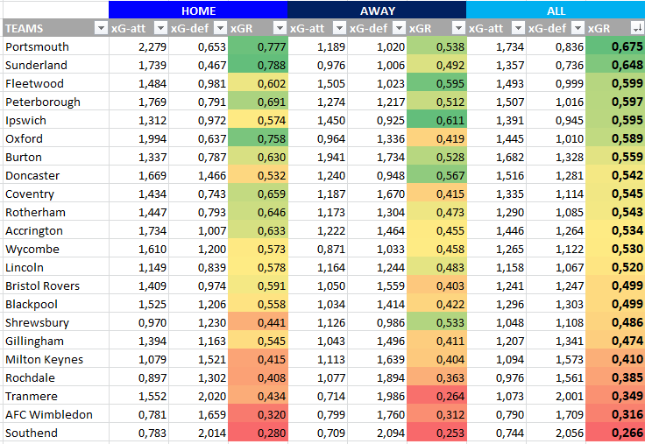645x444 pixels.
Task: Select Gillingham home xG-att value 1,394
Action: [138, 341]
